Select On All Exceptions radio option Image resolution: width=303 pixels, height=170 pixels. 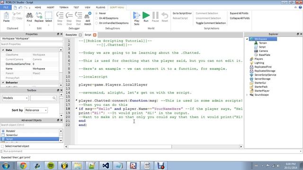97,18
